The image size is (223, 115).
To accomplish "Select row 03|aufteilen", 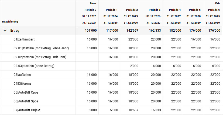I will pos(112,75).
